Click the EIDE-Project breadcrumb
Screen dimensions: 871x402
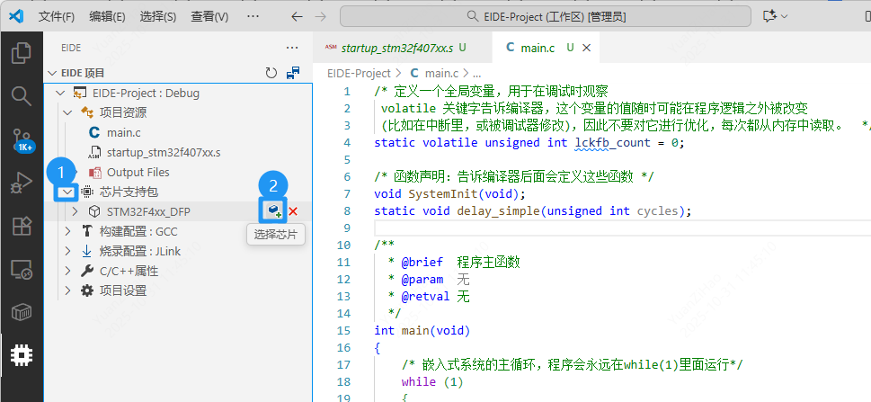[359, 73]
